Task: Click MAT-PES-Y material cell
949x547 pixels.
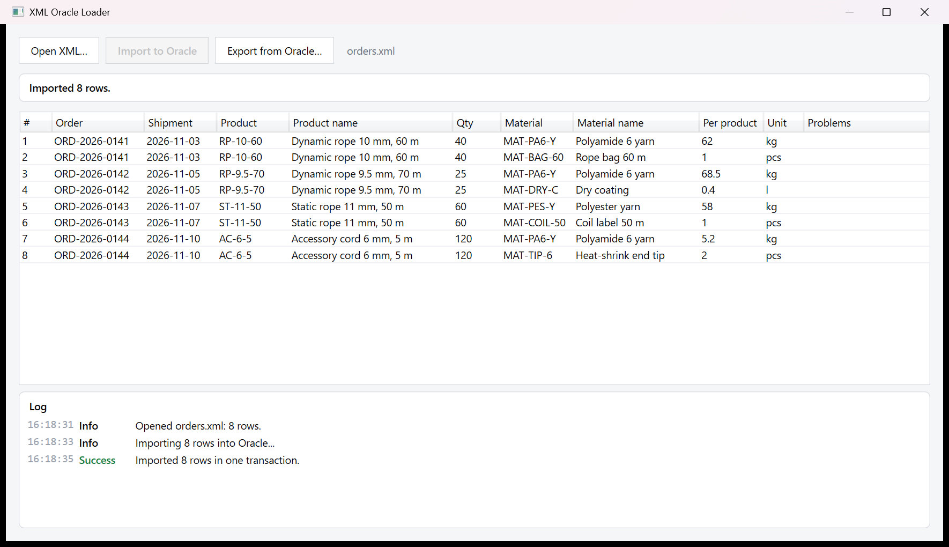Action: [529, 206]
